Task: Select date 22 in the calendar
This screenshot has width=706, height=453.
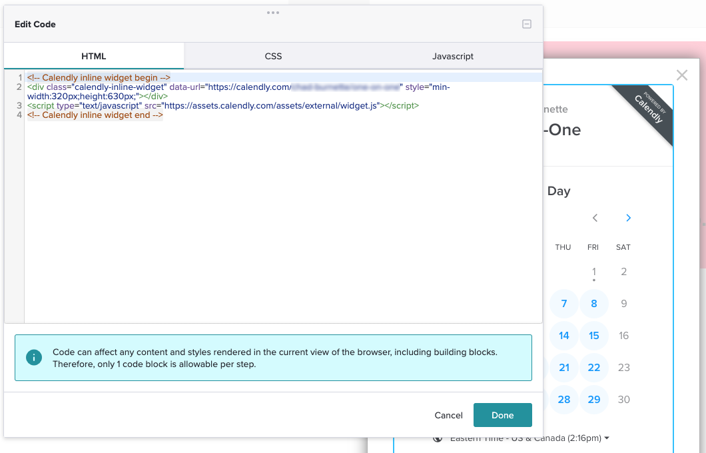Action: 594,368
